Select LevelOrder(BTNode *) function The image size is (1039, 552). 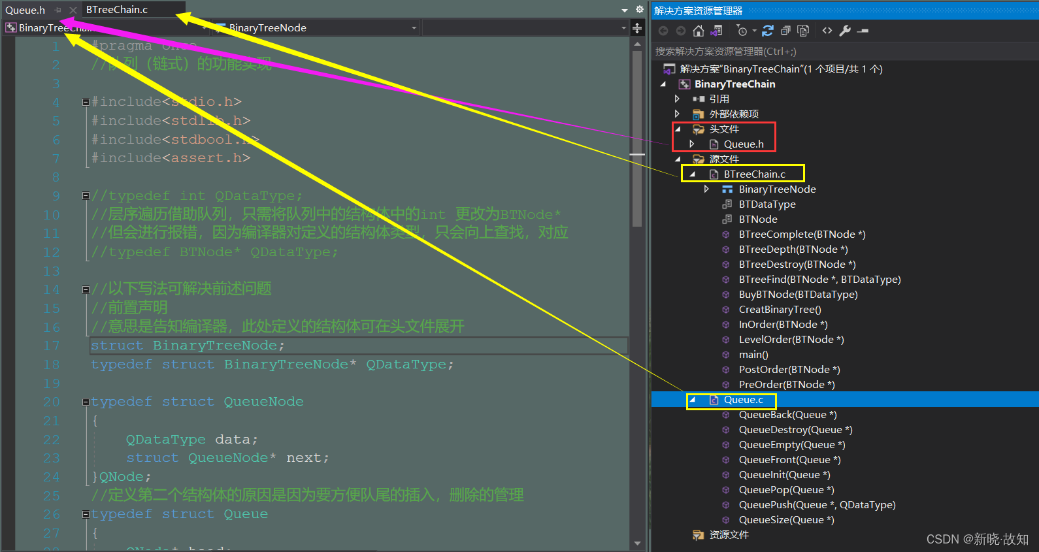coord(791,340)
